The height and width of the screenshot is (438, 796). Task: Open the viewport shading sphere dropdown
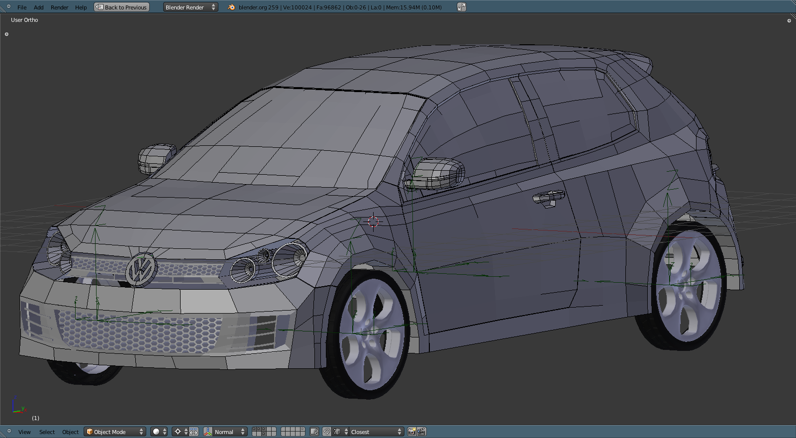[x=159, y=432]
